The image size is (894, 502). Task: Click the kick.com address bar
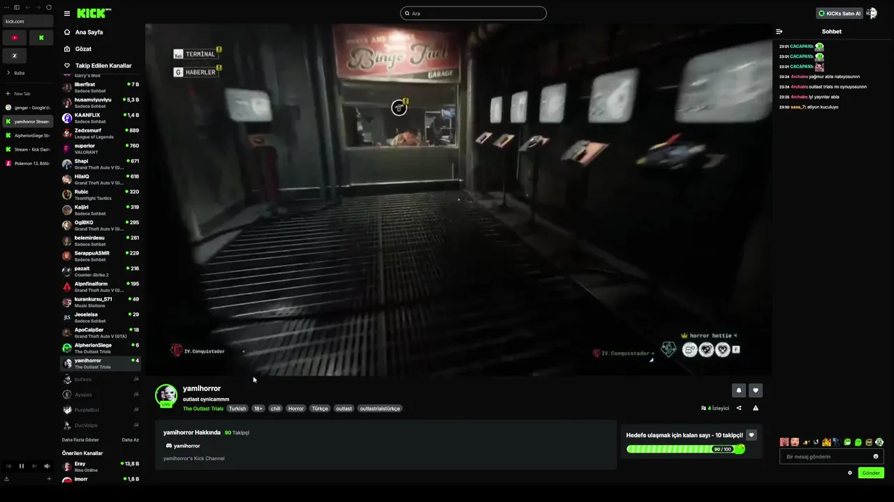[28, 21]
